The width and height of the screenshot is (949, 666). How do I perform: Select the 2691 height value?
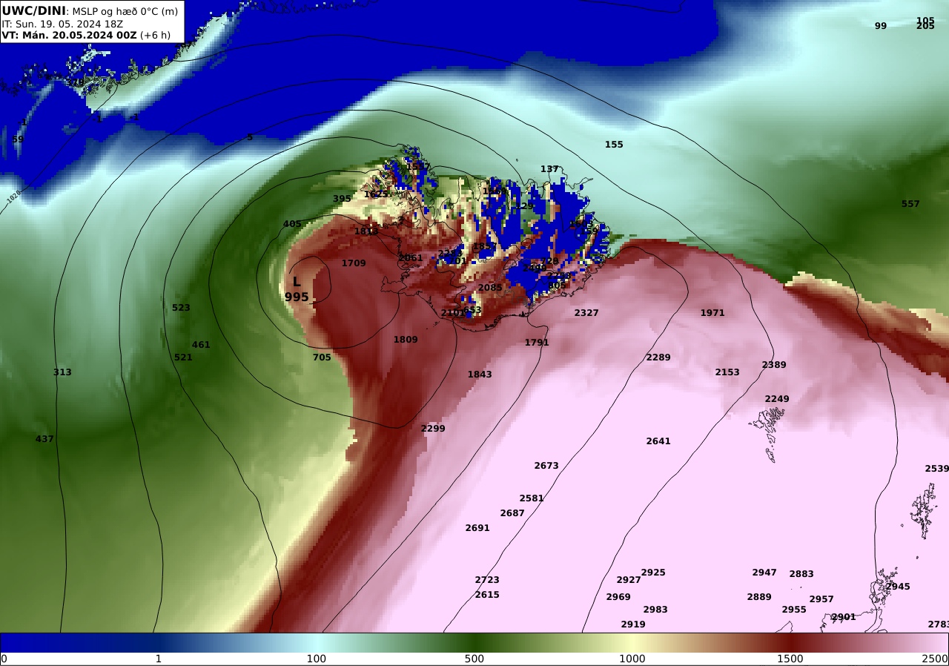point(477,528)
